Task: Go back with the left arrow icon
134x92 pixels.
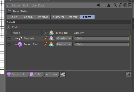Action: [98, 5]
